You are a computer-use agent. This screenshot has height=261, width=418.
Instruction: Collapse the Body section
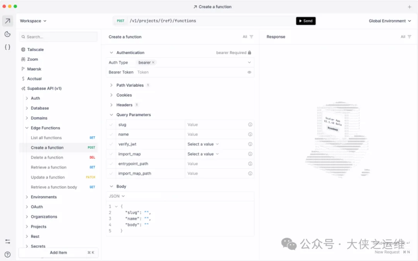click(111, 186)
